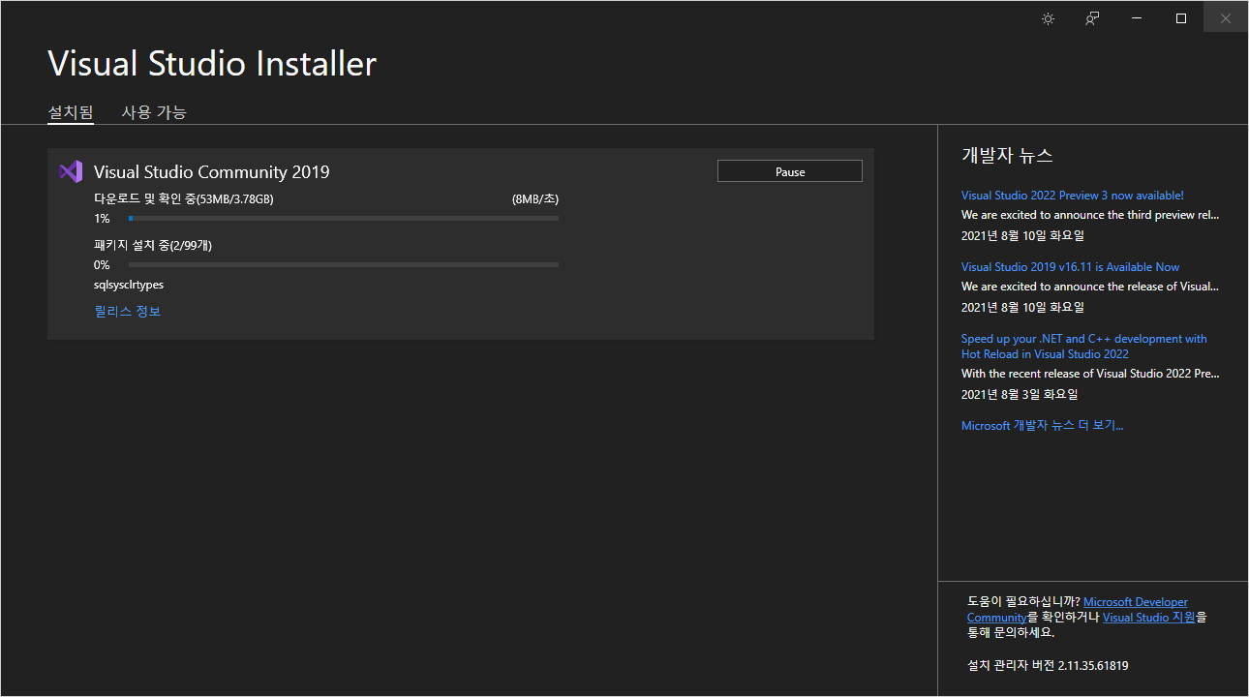This screenshot has width=1249, height=697.
Task: Click the 다운로드 및 확인 중(53MB/3.78GB) text
Action: tap(184, 199)
